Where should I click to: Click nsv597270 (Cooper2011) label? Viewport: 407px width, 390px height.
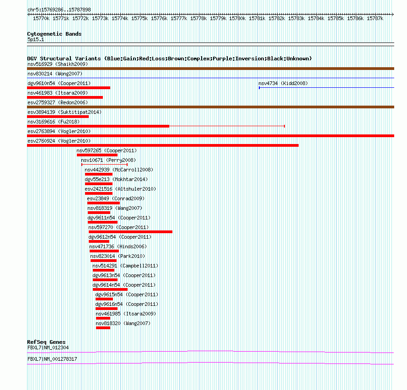[118, 227]
